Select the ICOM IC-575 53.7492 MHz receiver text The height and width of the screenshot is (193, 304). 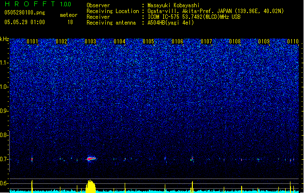click(x=194, y=17)
